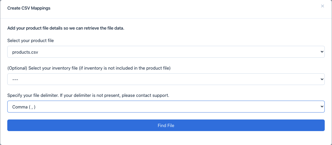Open the file delimiter dropdown
Image resolution: width=332 pixels, height=145 pixels.
click(x=166, y=107)
